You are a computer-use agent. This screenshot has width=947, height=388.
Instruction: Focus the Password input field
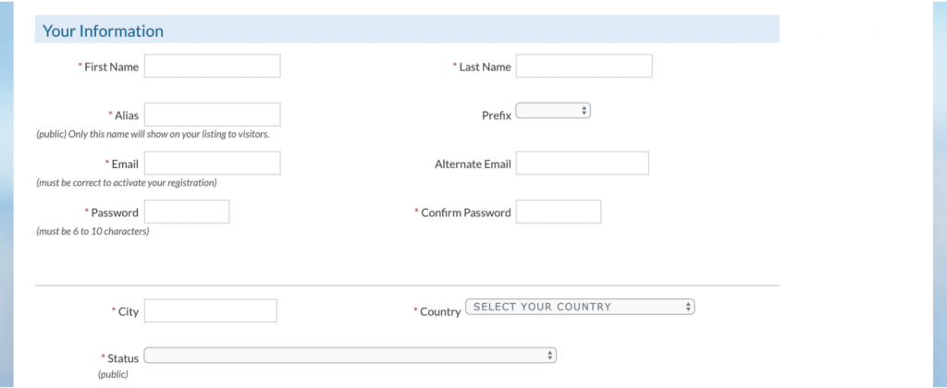(x=187, y=212)
